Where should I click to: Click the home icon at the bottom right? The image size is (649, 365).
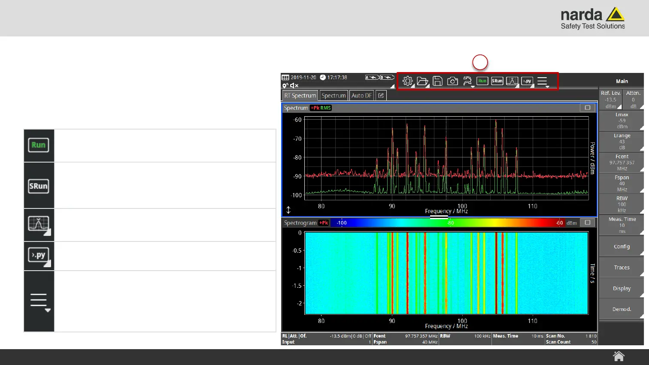[619, 356]
